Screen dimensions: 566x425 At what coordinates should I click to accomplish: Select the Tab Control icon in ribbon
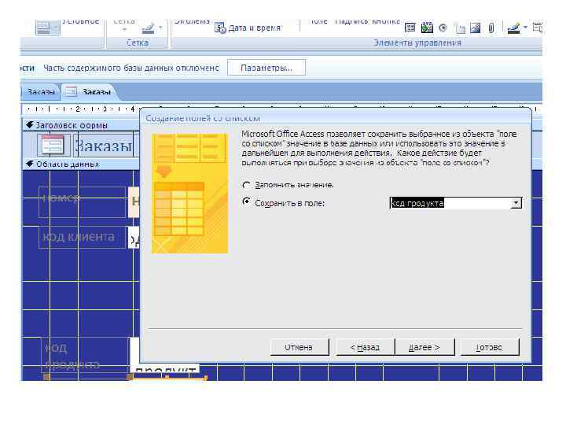pos(460,28)
